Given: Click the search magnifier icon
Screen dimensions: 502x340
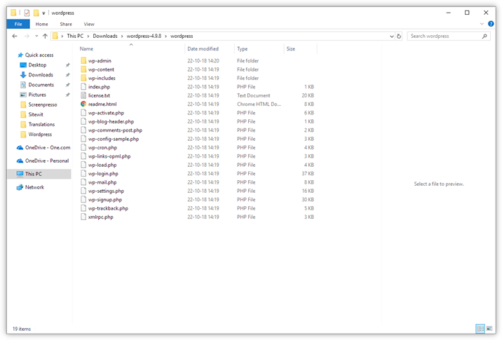Looking at the screenshot, I should click(484, 36).
